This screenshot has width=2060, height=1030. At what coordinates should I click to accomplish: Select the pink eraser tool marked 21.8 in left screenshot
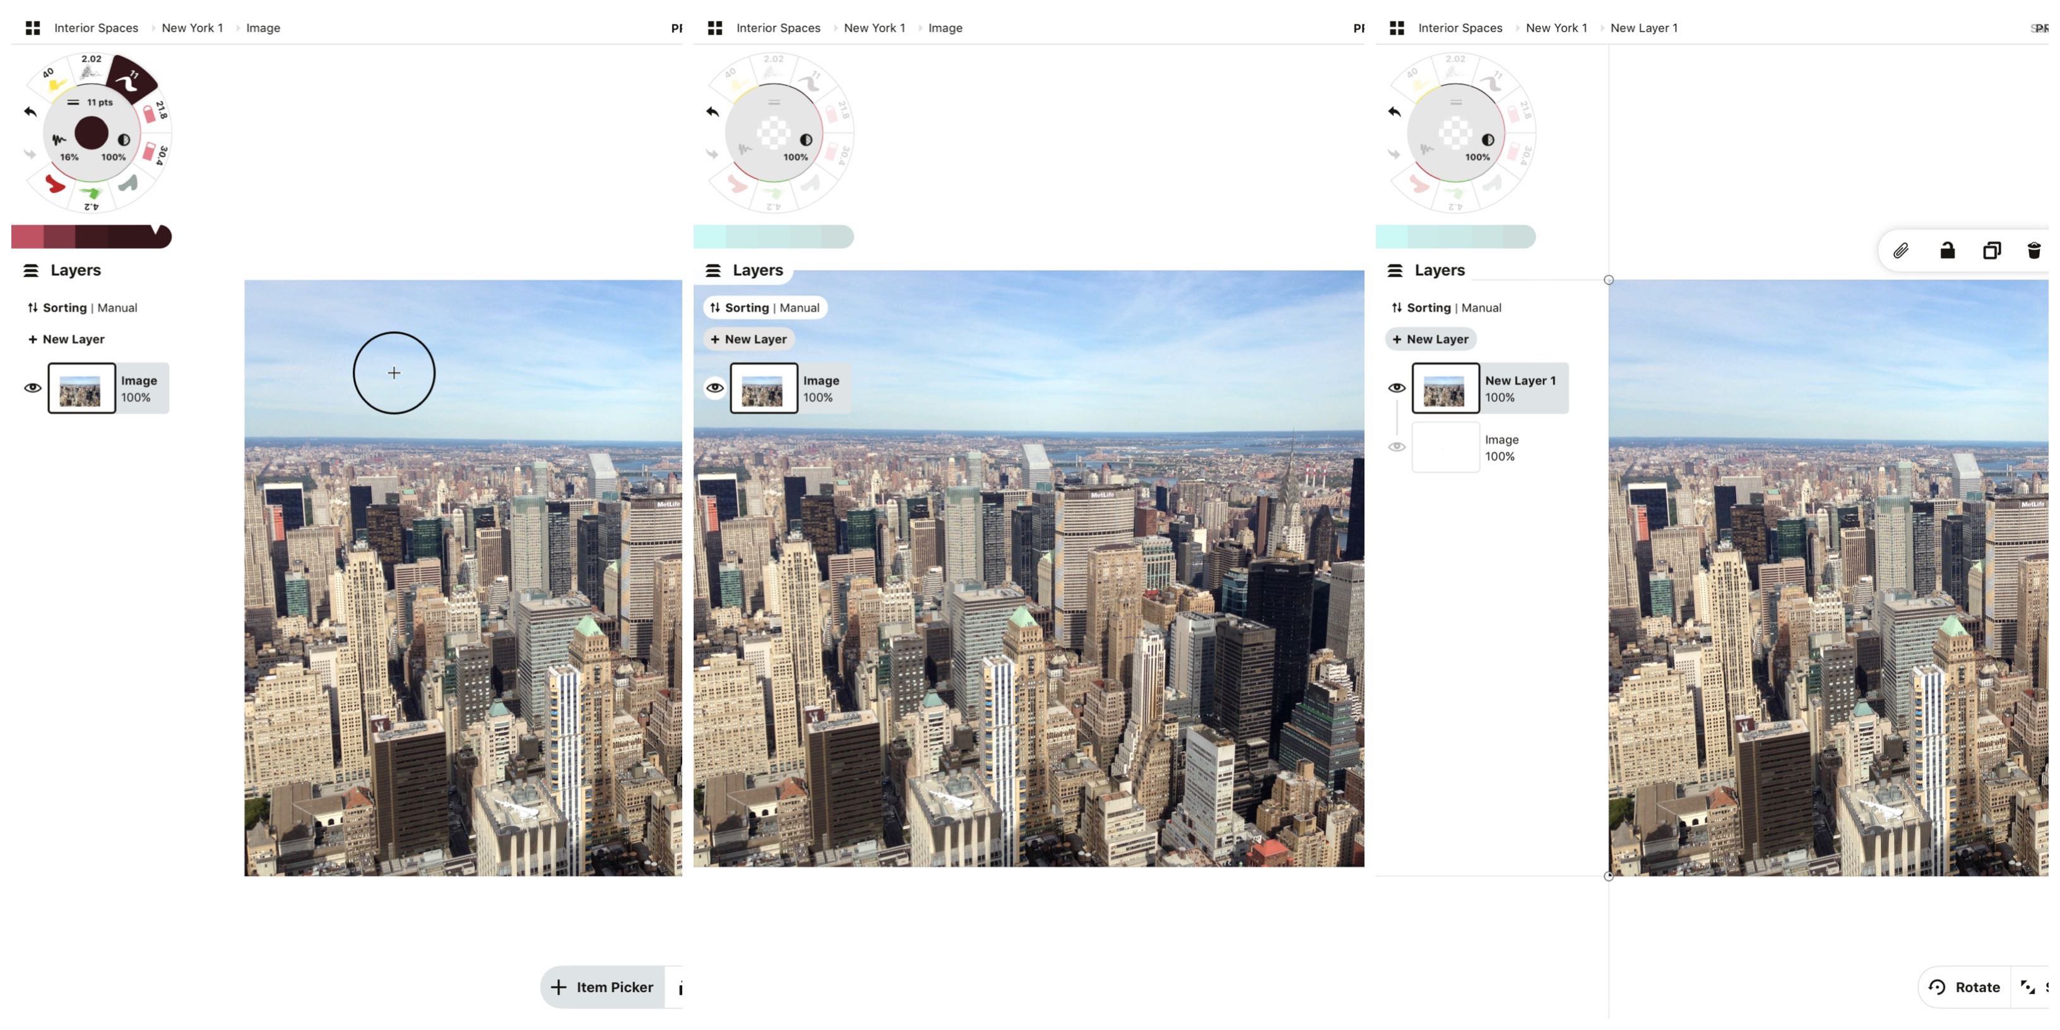coord(155,111)
